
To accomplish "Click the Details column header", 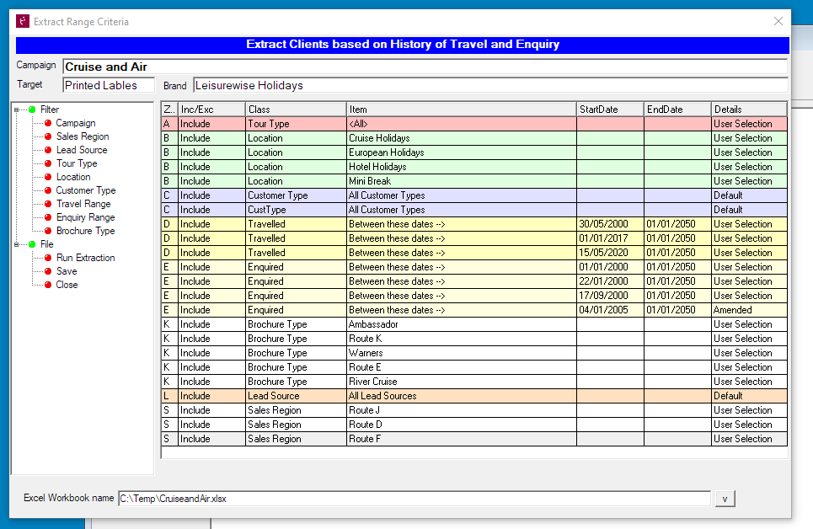I will (x=749, y=110).
